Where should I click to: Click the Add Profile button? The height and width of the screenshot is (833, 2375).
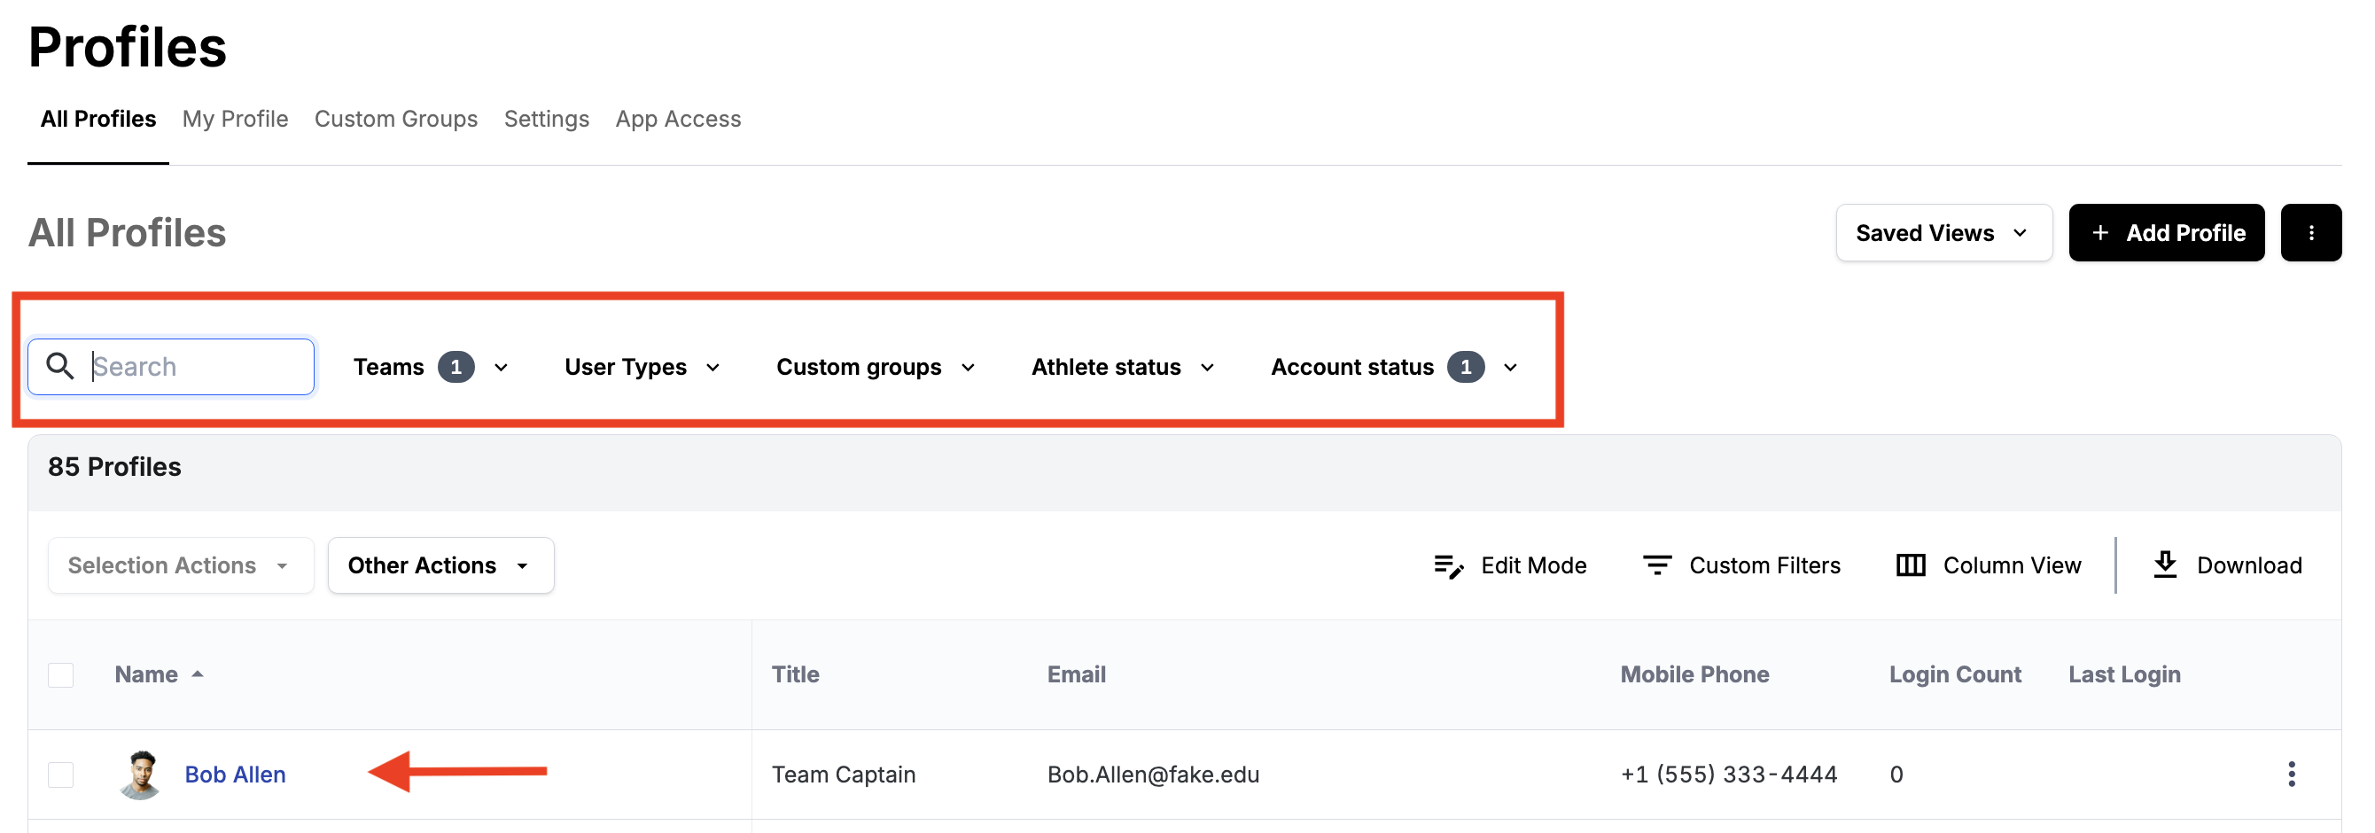click(2167, 232)
